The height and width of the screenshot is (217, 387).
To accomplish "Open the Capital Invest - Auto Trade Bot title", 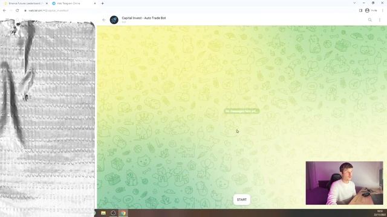I will 144,18.
